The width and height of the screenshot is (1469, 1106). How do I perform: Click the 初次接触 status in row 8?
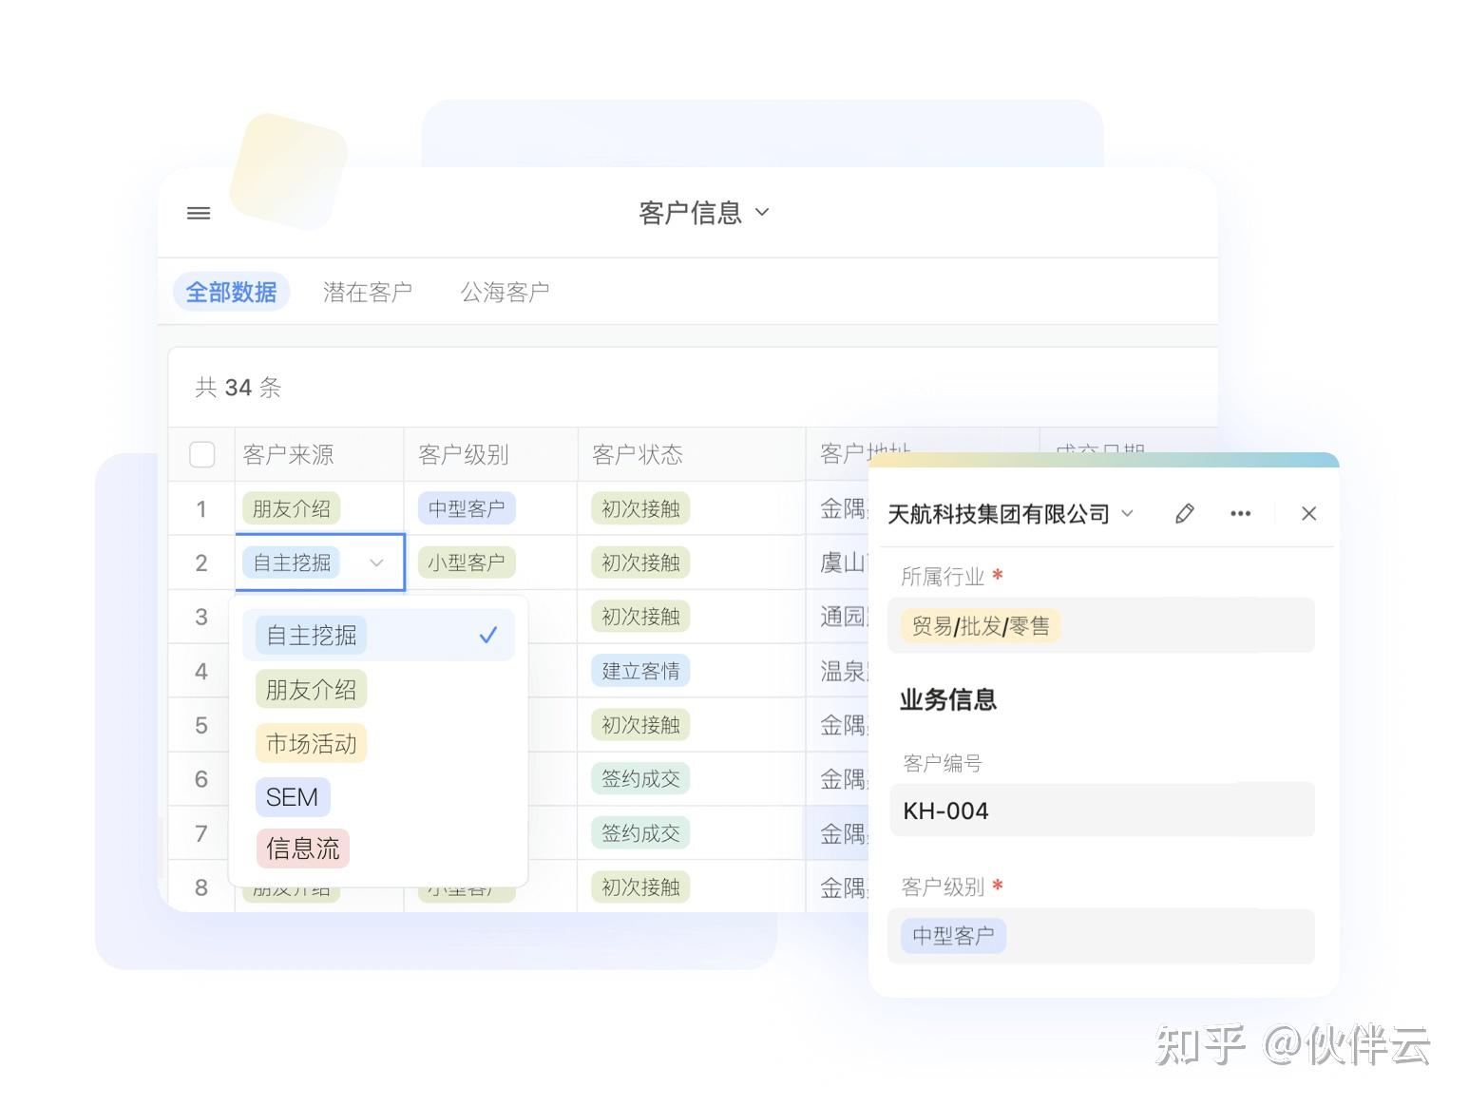click(640, 887)
